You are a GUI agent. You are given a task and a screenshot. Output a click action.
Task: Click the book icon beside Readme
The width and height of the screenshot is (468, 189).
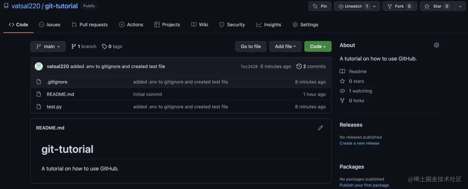click(342, 71)
